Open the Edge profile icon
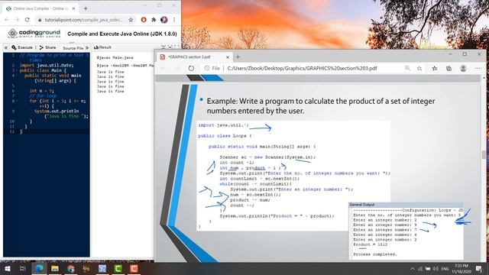The image size is (489, 275). coord(463,68)
